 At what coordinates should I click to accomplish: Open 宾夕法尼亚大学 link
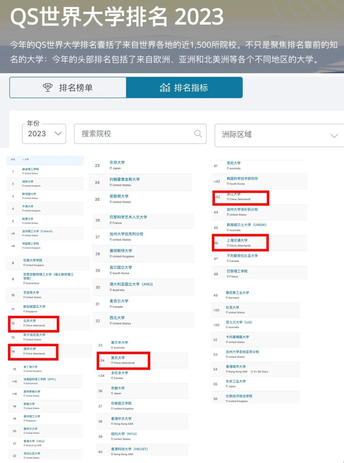(34, 335)
